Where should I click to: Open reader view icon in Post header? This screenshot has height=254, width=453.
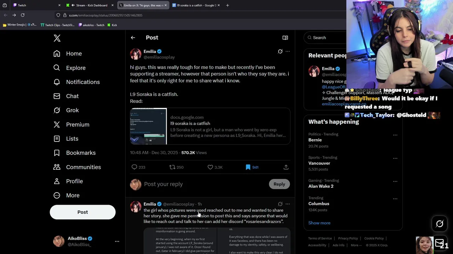coord(285,38)
